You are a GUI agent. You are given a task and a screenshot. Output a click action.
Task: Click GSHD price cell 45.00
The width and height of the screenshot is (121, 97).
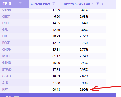56,63
